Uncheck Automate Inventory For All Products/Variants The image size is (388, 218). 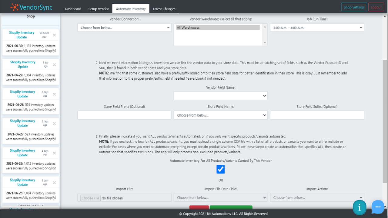[x=220, y=169]
